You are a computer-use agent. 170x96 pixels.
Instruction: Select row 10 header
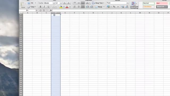click(x=21, y=33)
